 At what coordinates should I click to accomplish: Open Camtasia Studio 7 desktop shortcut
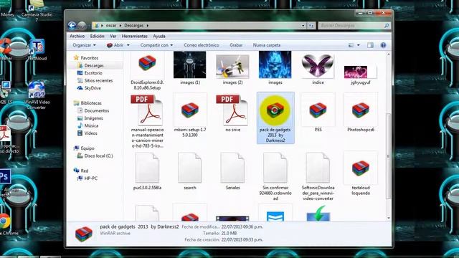37,11
